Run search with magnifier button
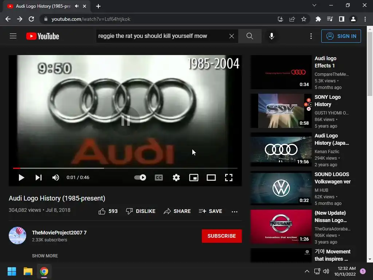This screenshot has height=280, width=373. [x=250, y=36]
